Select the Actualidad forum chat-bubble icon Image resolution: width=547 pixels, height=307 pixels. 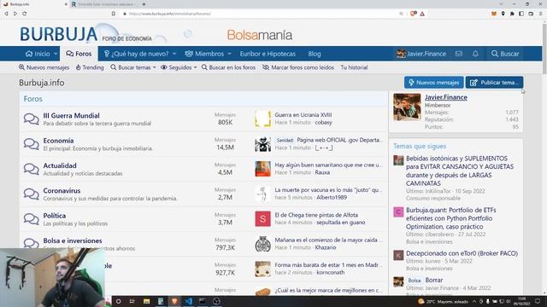32,169
